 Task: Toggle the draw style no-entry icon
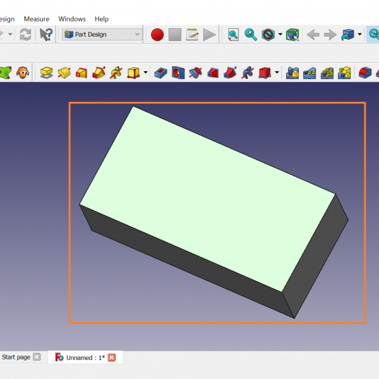pyautogui.click(x=268, y=35)
